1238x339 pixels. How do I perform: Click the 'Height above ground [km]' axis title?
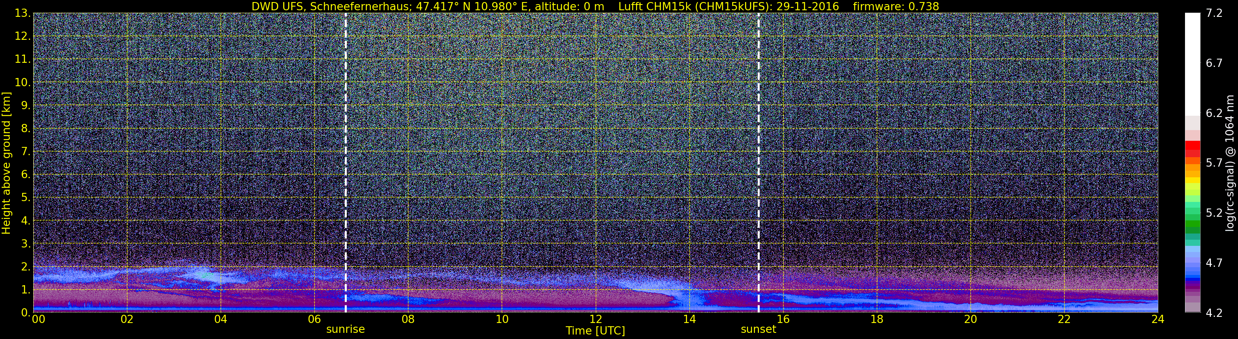click(x=6, y=163)
